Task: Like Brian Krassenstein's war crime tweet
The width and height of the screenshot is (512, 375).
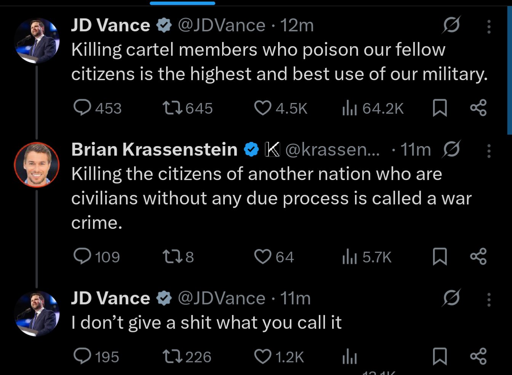Action: click(x=262, y=256)
